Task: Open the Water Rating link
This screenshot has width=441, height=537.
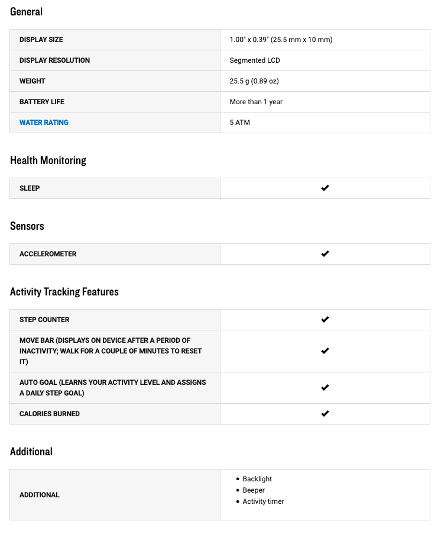Action: click(44, 123)
